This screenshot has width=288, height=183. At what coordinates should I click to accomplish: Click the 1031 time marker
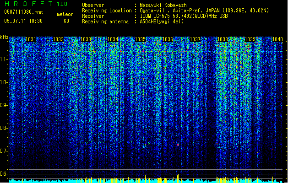[31, 39]
